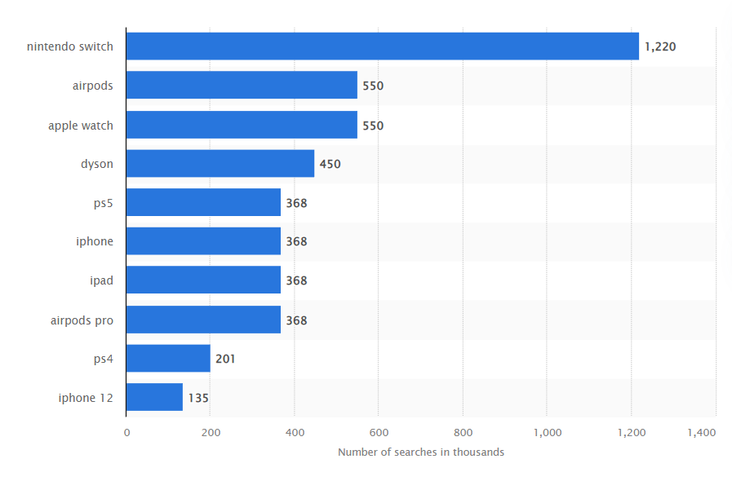
Task: Click the iphone bar with value 368
Action: click(203, 240)
